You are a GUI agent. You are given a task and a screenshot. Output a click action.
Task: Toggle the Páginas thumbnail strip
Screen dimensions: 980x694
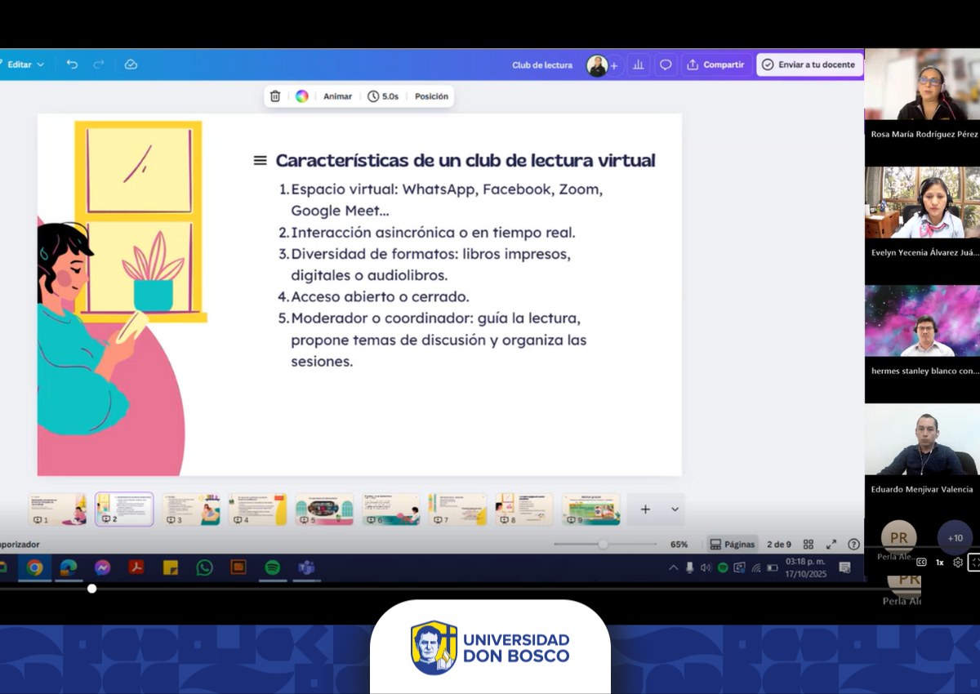733,545
